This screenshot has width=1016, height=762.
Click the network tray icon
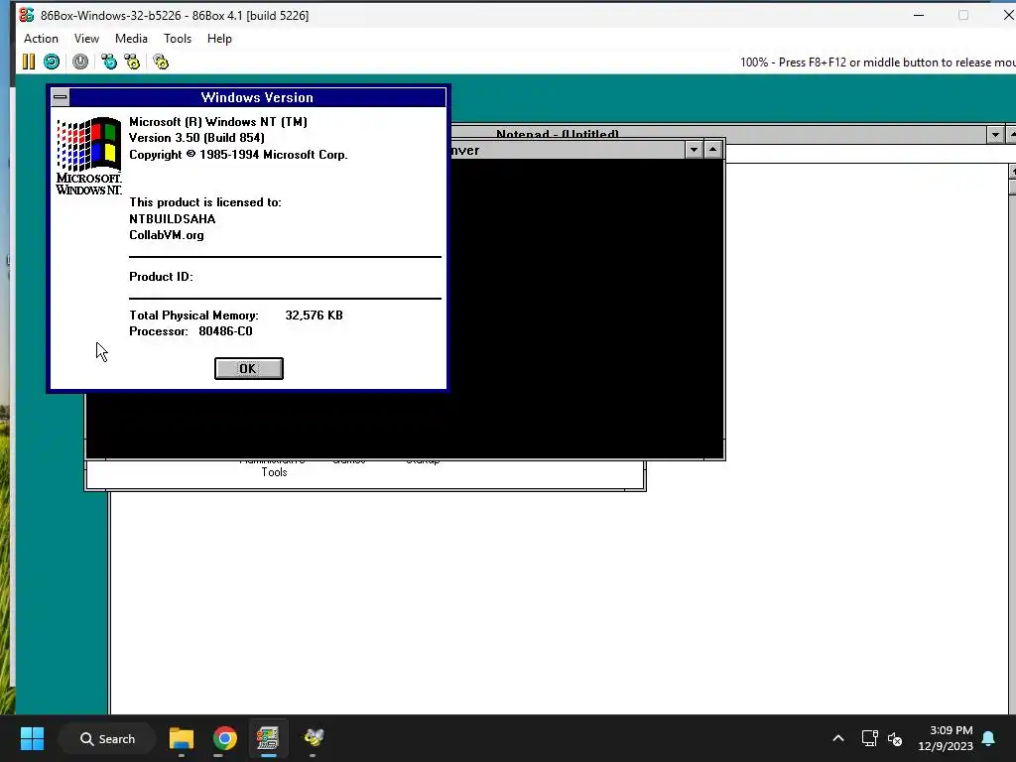869,738
